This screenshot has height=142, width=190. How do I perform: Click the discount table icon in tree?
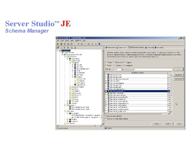coord(75,67)
